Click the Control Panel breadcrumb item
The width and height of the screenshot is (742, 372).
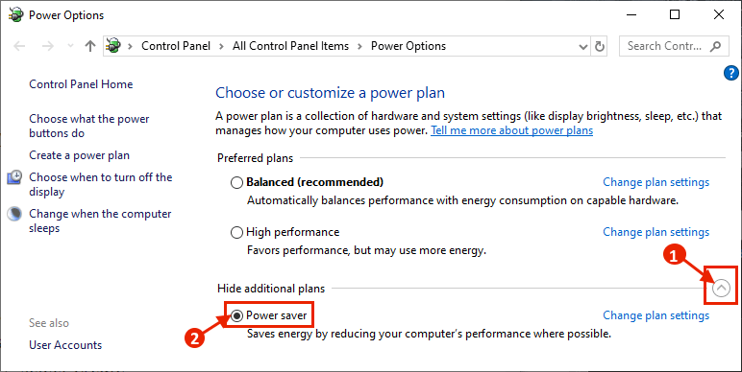coord(176,46)
